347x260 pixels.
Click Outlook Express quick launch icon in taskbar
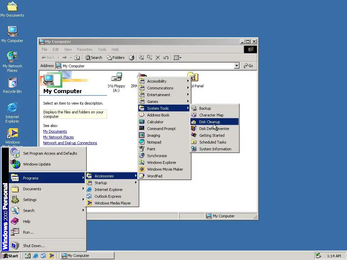[x=43, y=256]
